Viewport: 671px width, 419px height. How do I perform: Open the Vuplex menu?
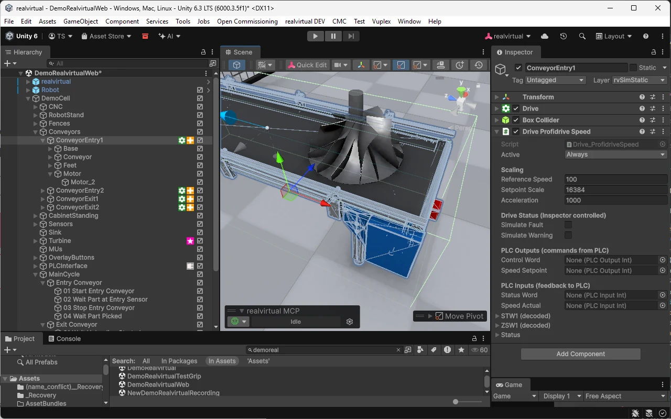(x=382, y=21)
